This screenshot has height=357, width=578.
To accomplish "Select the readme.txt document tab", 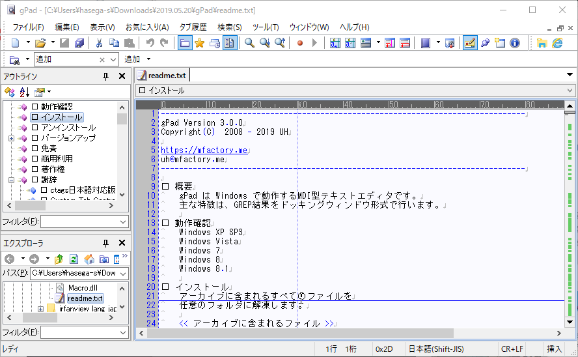I will tap(162, 75).
